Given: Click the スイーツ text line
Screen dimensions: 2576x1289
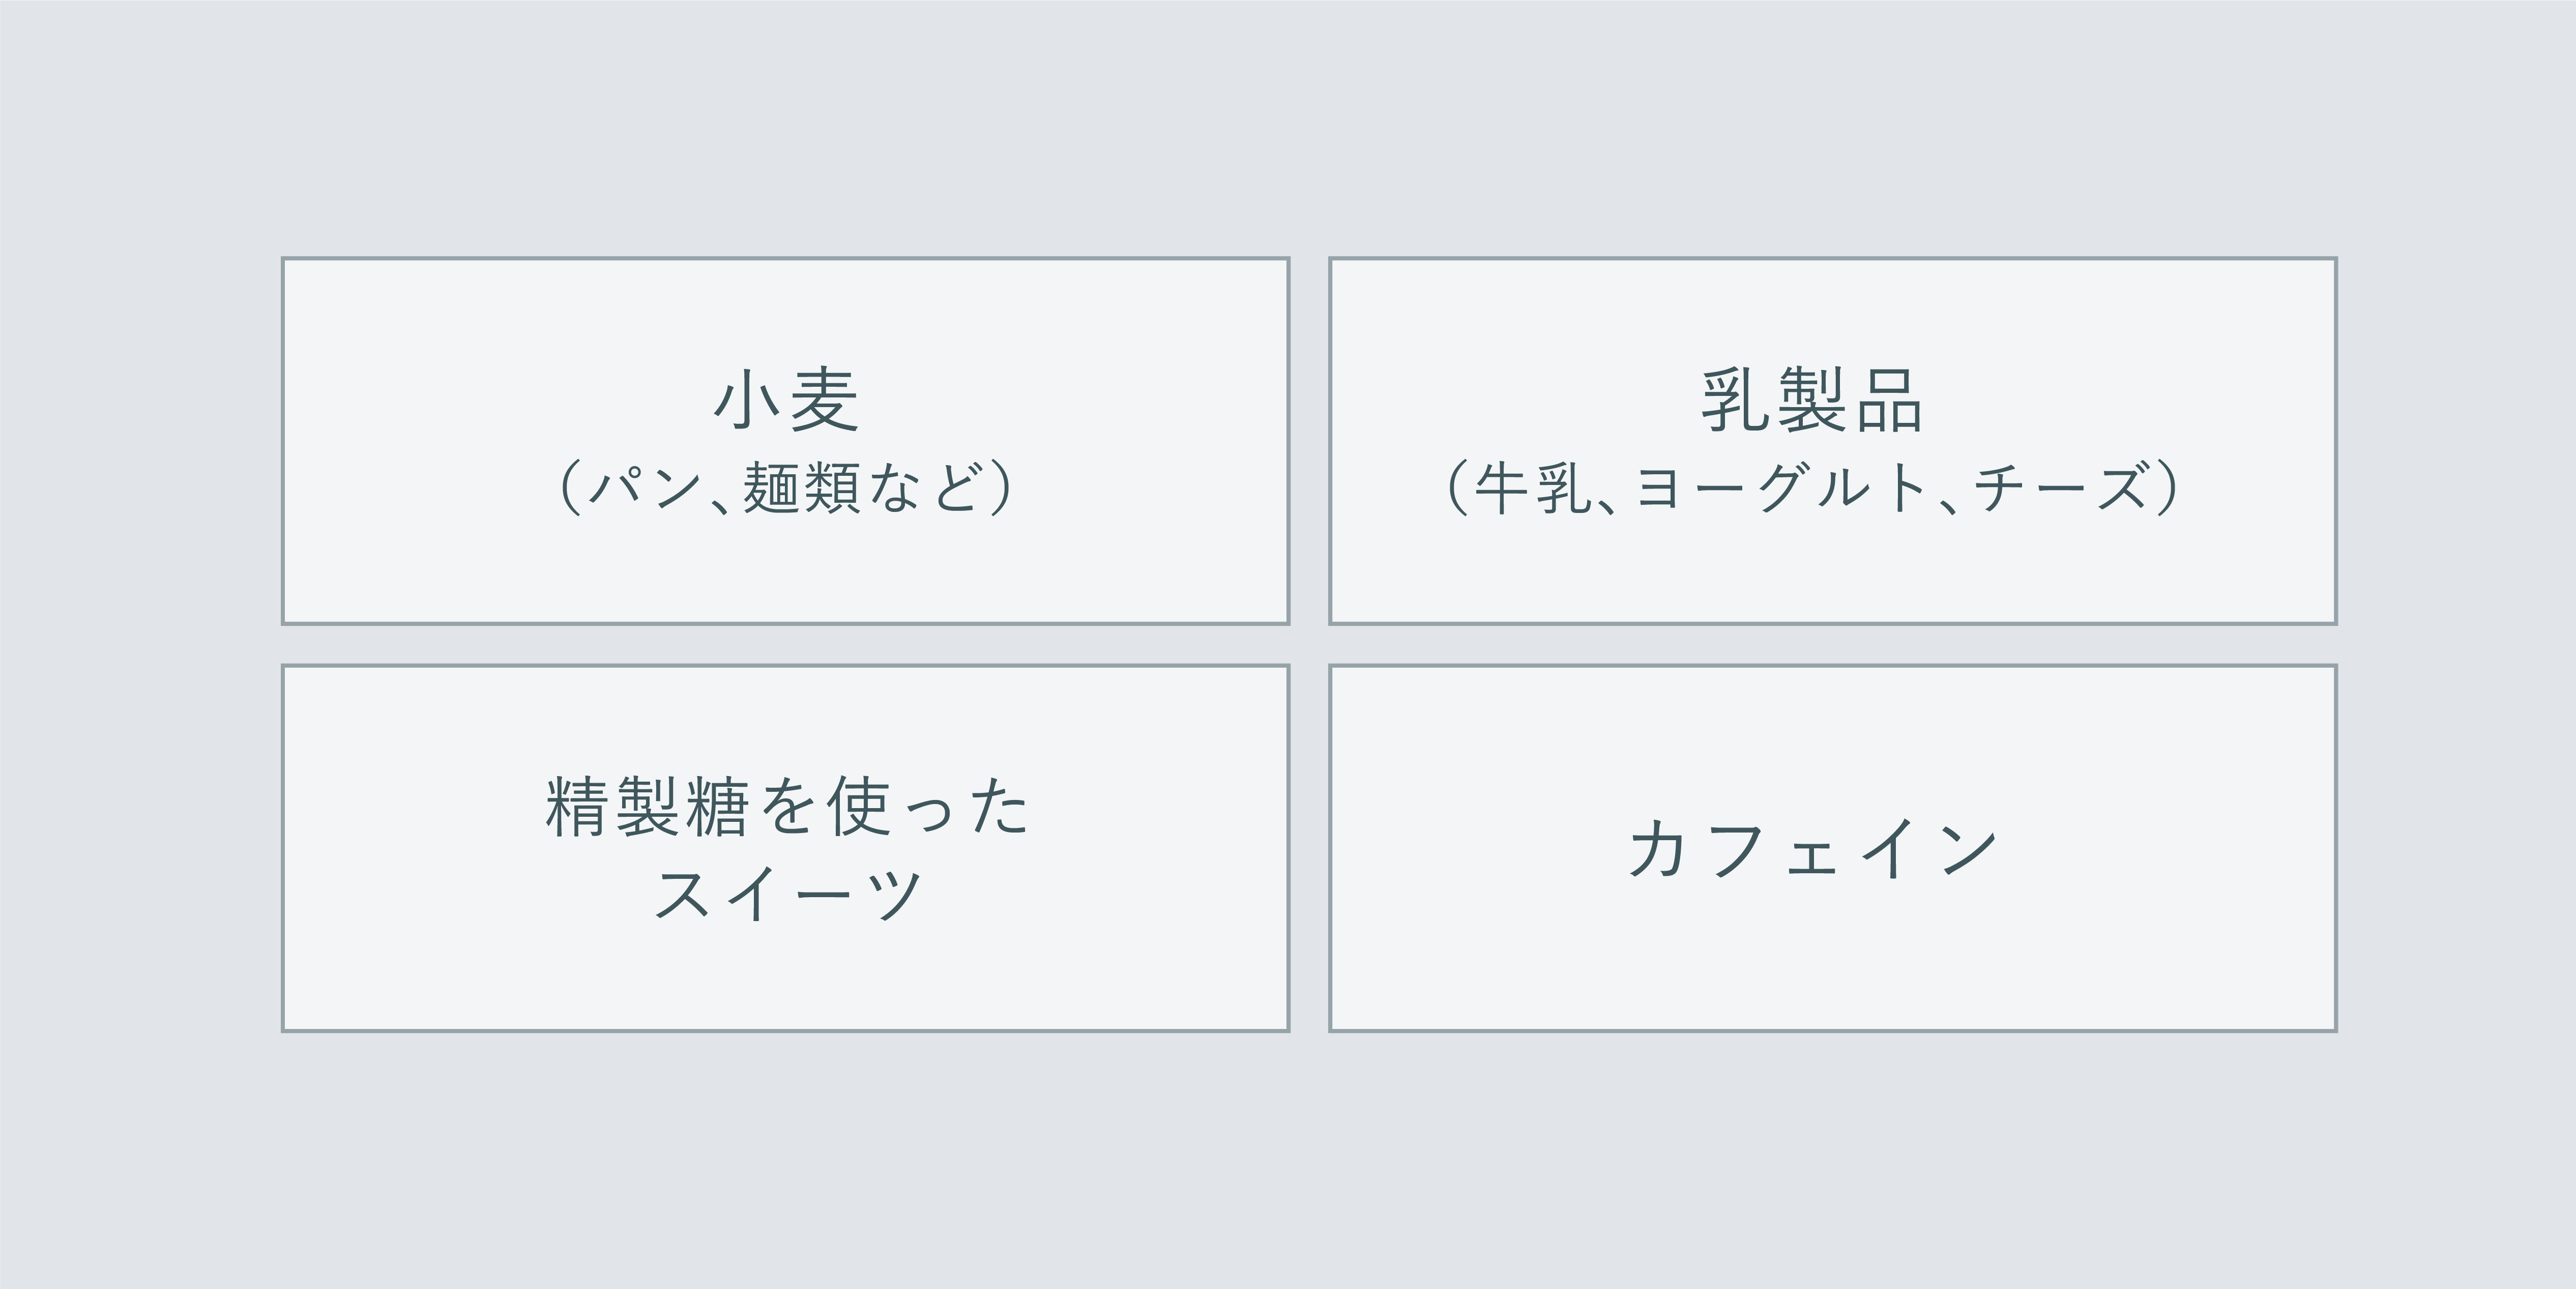Looking at the screenshot, I should pyautogui.click(x=786, y=893).
